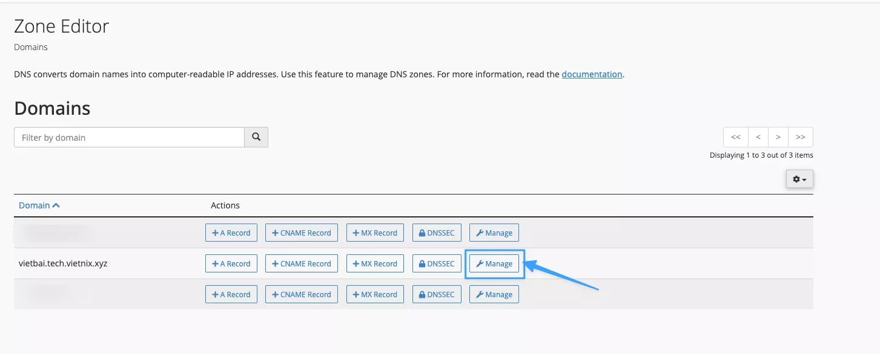Screen dimensions: 880x354
Task: Go to previous page of domains
Action: [x=758, y=137]
